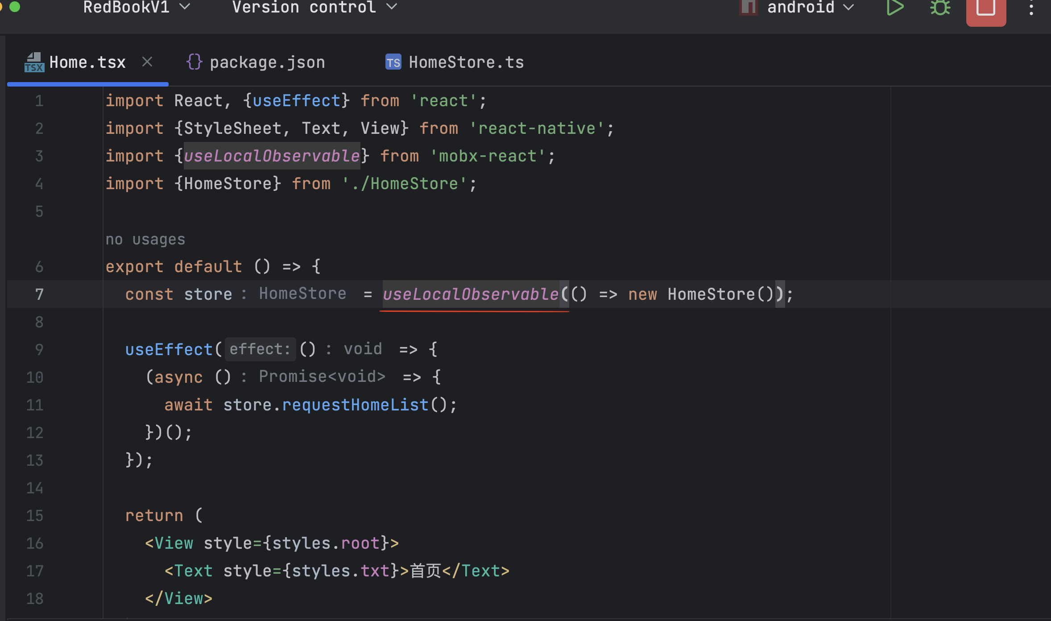Click the green Run button
The height and width of the screenshot is (621, 1051).
tap(894, 7)
